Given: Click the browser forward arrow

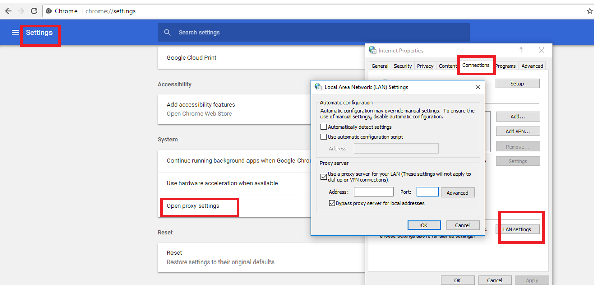Looking at the screenshot, I should pos(21,11).
